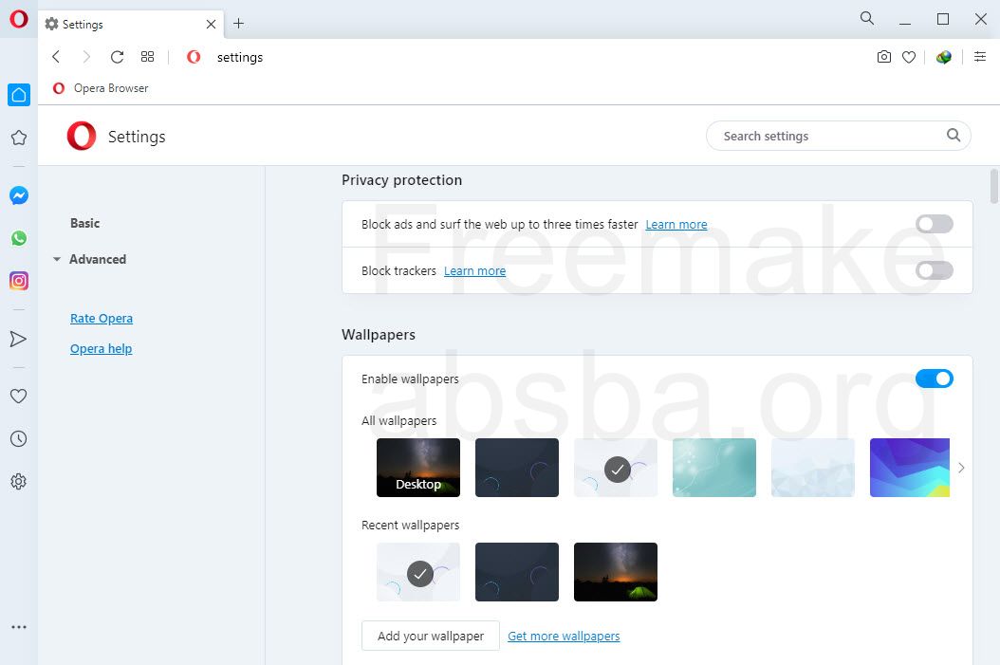This screenshot has width=1000, height=665.
Task: Open the Opera Browser bookmark
Action: [x=101, y=88]
